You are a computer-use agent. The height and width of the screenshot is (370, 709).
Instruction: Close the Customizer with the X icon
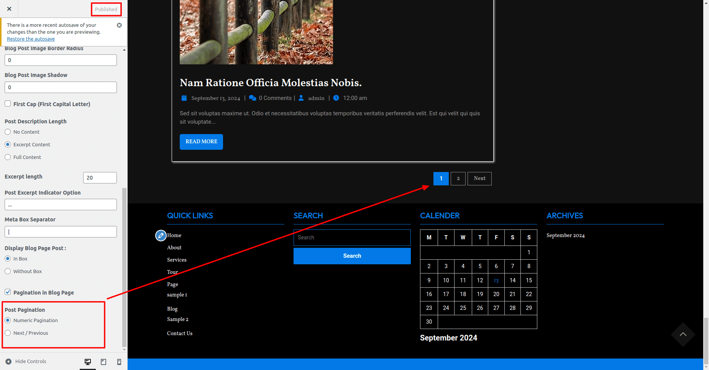pyautogui.click(x=9, y=9)
